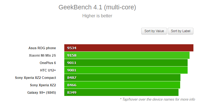Select the HTC U12+ device name
197x105 pixels.
click(48, 70)
